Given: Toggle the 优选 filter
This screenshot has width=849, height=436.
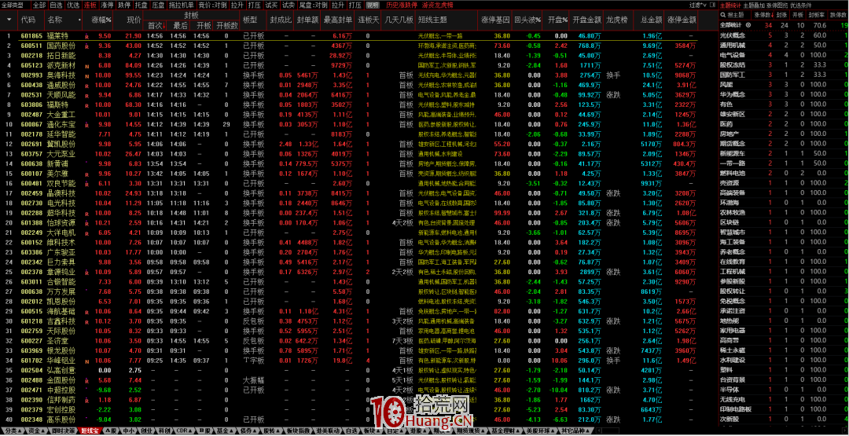Looking at the screenshot, I should pyautogui.click(x=73, y=5).
